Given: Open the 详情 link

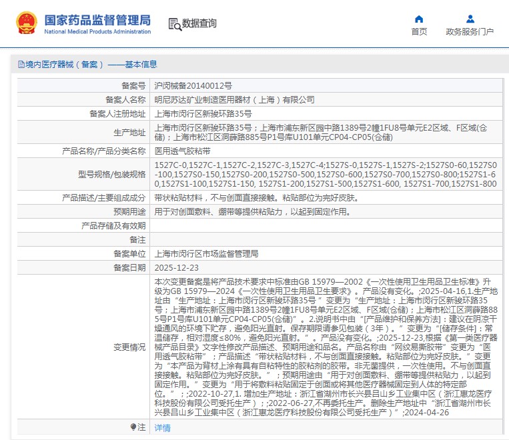Looking at the screenshot, I should [162, 428].
